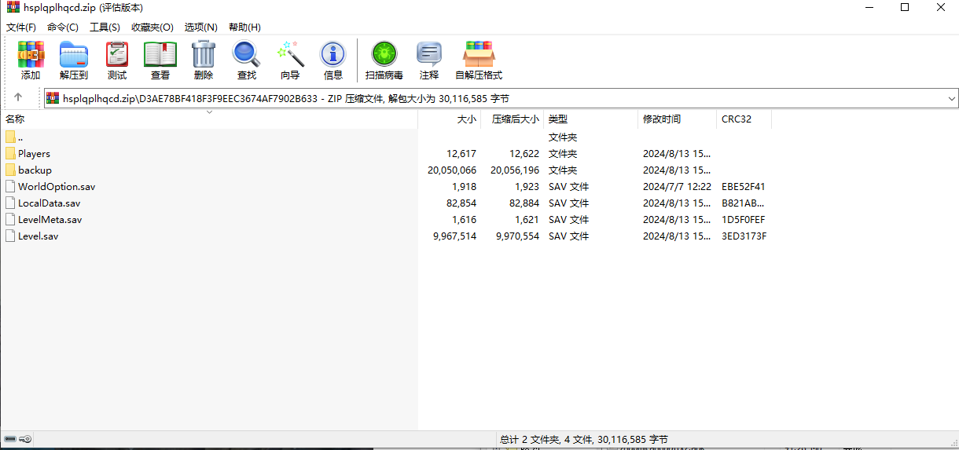Click the 自解压格式 (SFX) toolbar icon
The height and width of the screenshot is (450, 959).
[x=479, y=54]
